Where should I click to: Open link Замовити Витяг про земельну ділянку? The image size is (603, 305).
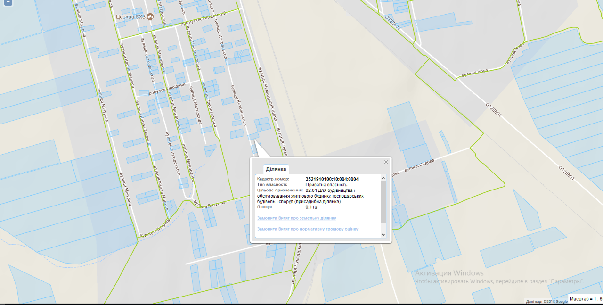pyautogui.click(x=296, y=218)
